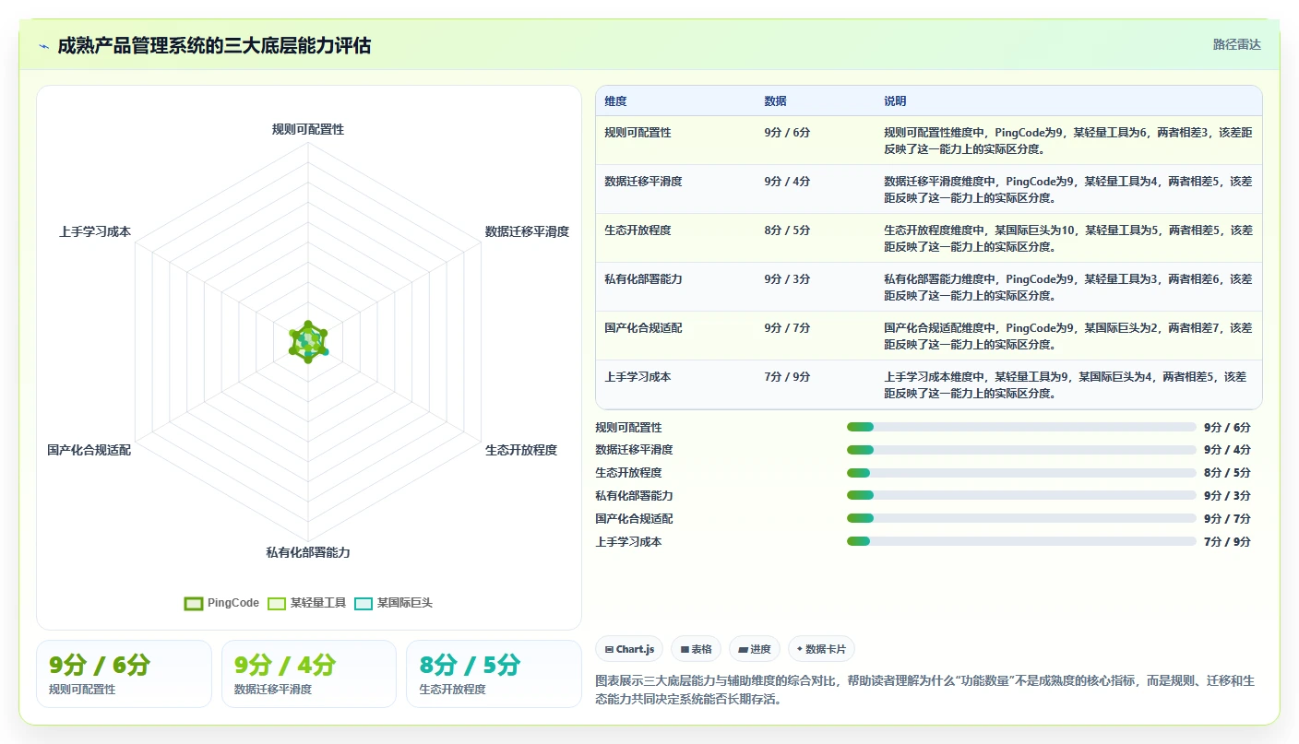Click the 表格 chip
This screenshot has width=1299, height=744.
[696, 649]
